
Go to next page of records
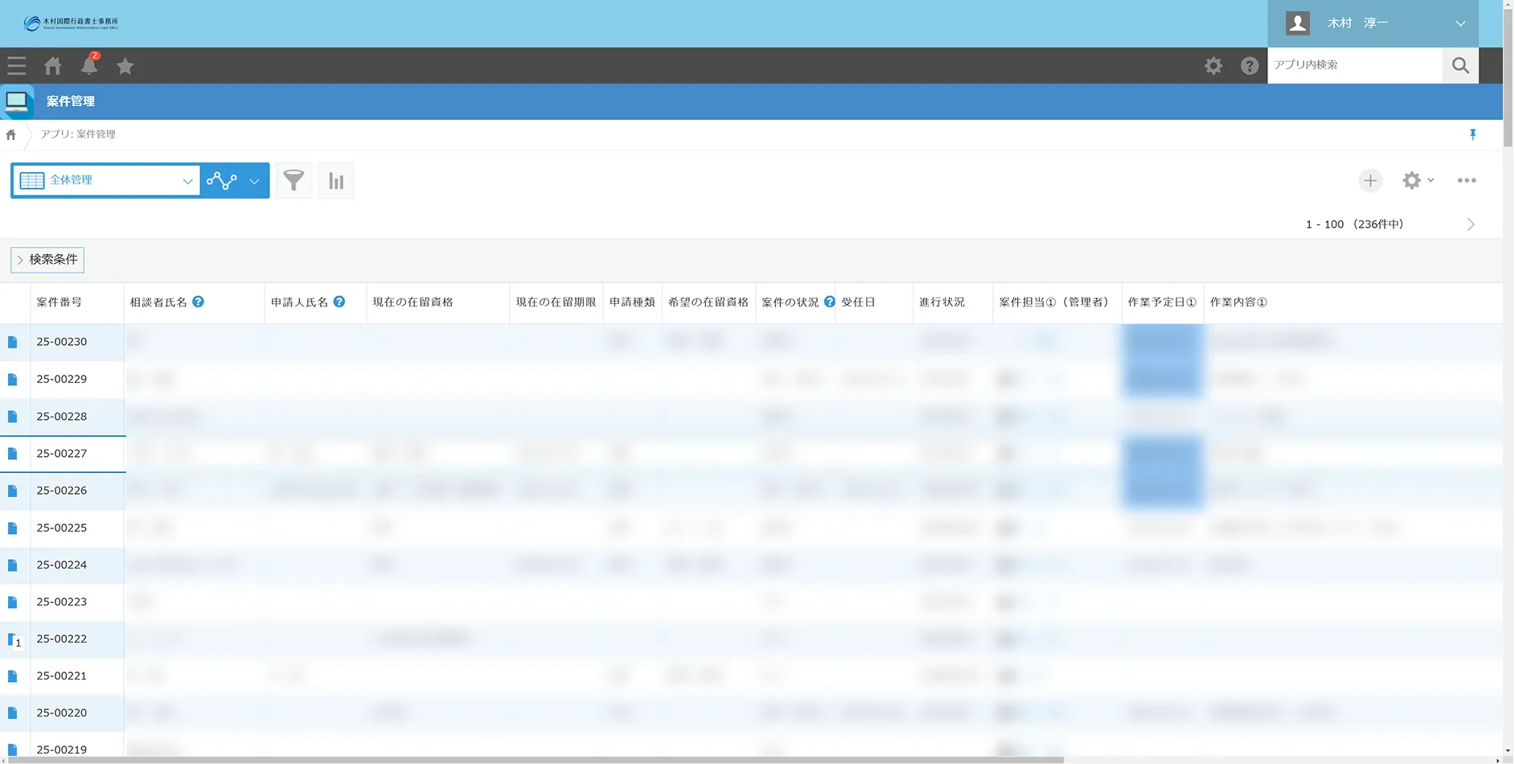[1471, 224]
